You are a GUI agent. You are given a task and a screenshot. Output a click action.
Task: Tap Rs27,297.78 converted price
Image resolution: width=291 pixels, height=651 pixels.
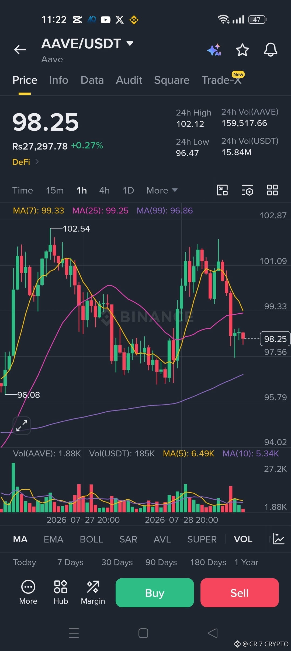coord(40,146)
